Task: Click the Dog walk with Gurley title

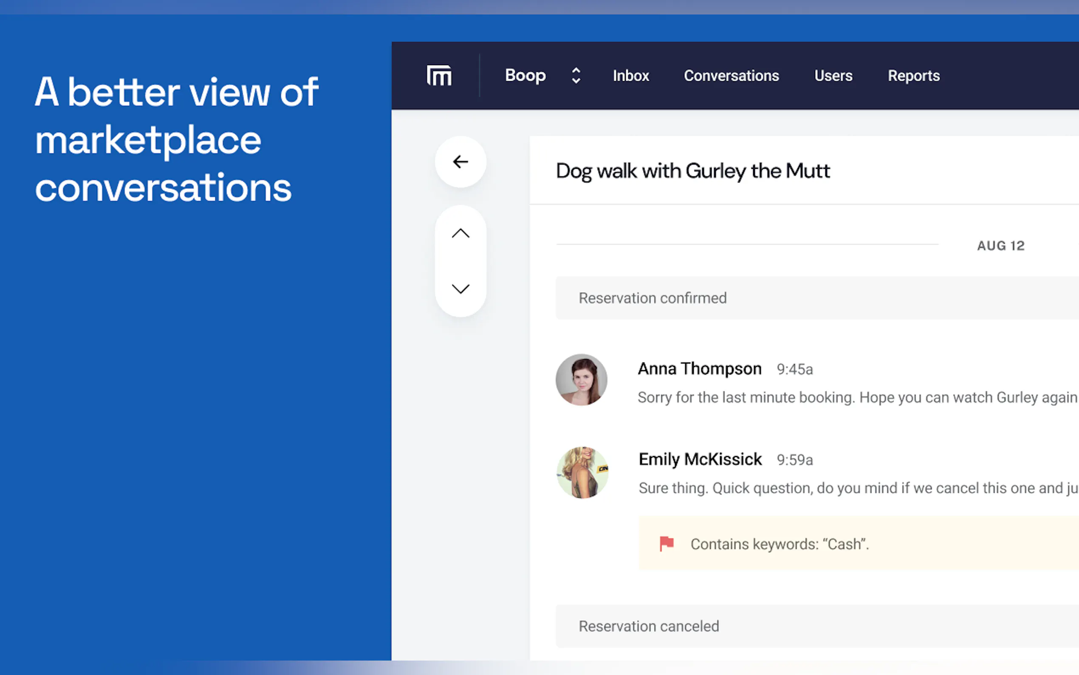Action: coord(692,171)
